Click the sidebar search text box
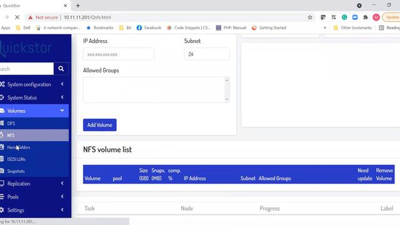400x225 pixels. (x=26, y=69)
